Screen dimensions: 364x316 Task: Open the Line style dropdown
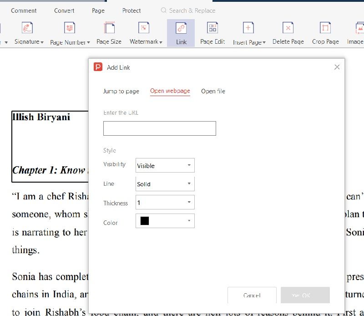pos(165,184)
